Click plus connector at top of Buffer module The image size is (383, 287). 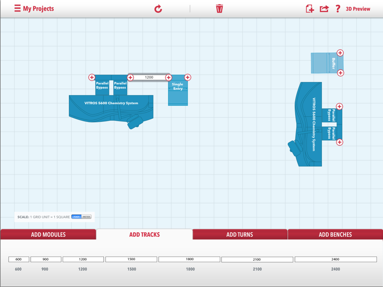(340, 53)
